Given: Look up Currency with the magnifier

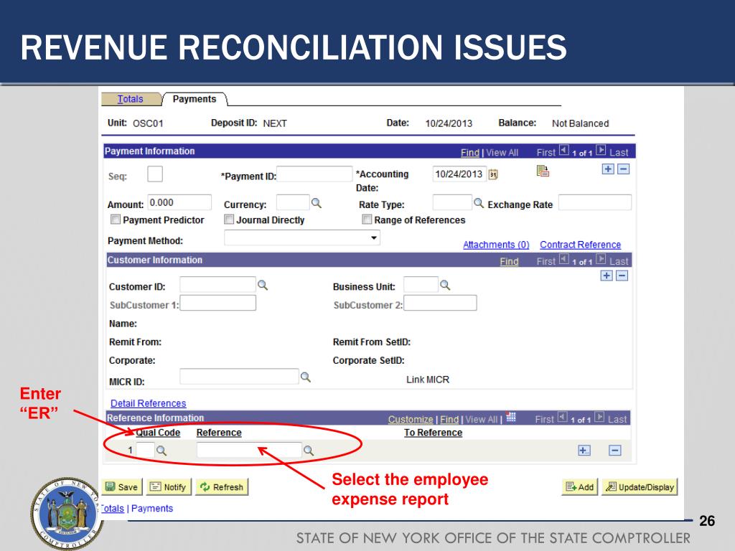Looking at the screenshot, I should pyautogui.click(x=317, y=203).
